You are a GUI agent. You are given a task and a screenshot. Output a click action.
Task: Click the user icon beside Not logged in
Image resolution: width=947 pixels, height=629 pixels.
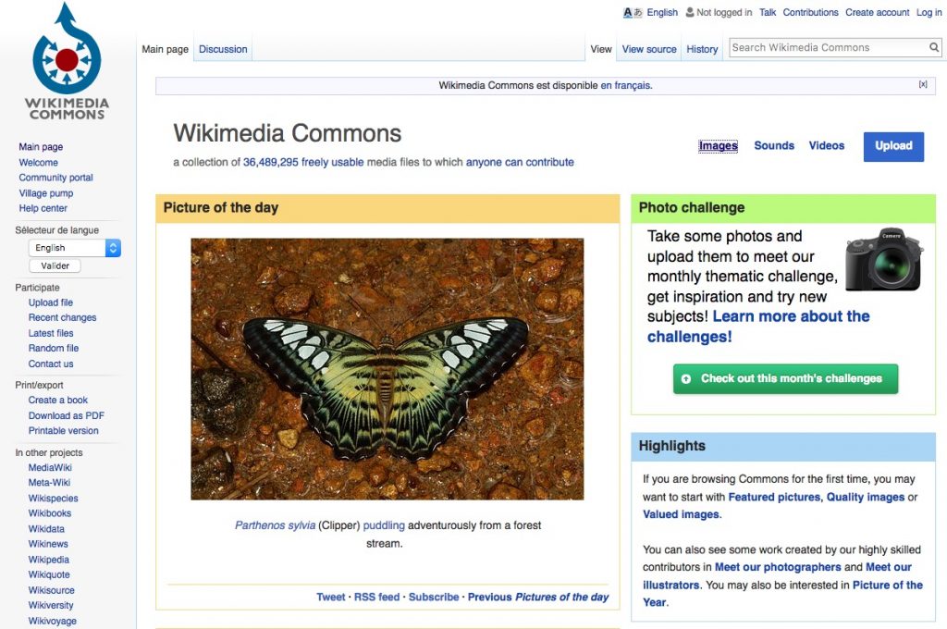pos(689,13)
